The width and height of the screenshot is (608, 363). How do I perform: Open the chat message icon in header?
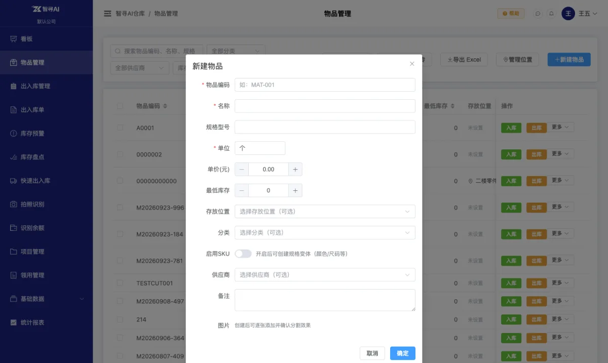pyautogui.click(x=538, y=14)
